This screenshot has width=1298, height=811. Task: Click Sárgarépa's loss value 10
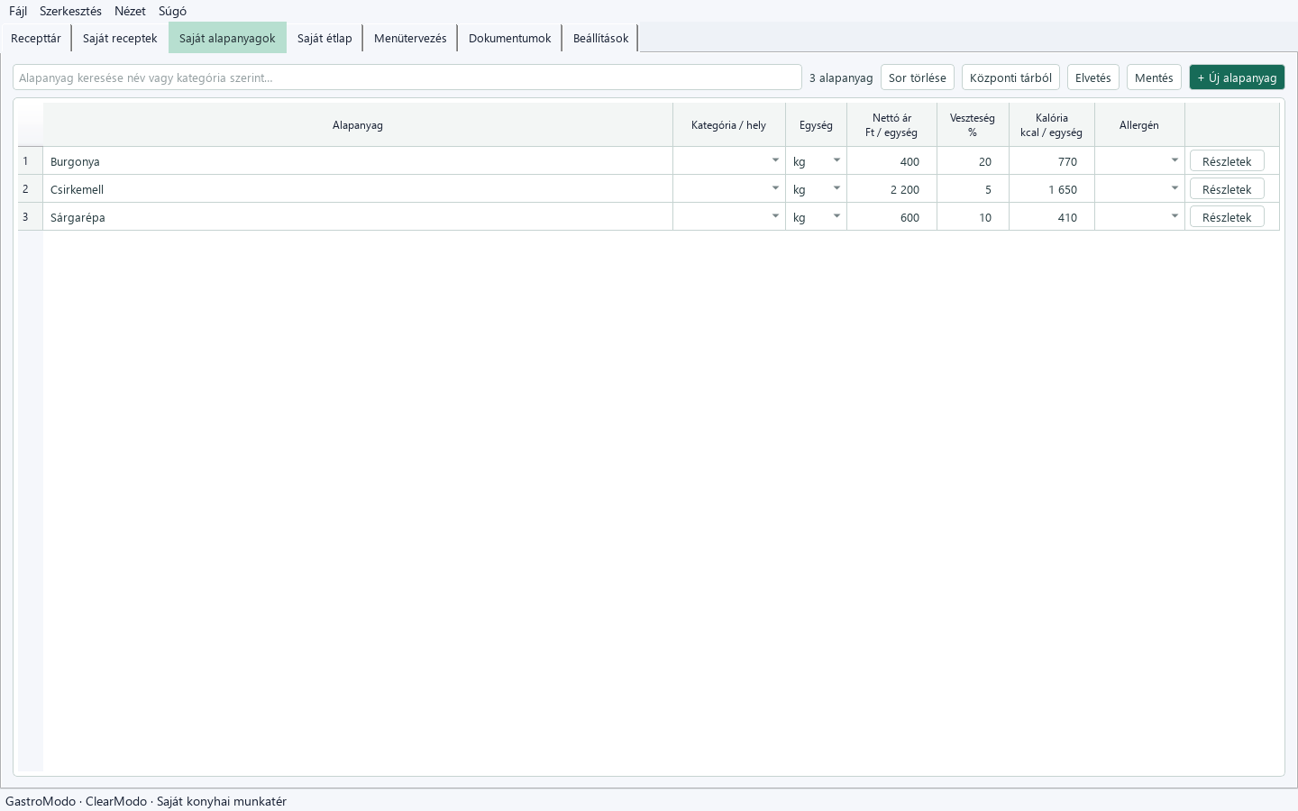973,217
